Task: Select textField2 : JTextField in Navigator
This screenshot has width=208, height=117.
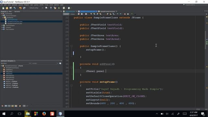Action: tap(12, 87)
